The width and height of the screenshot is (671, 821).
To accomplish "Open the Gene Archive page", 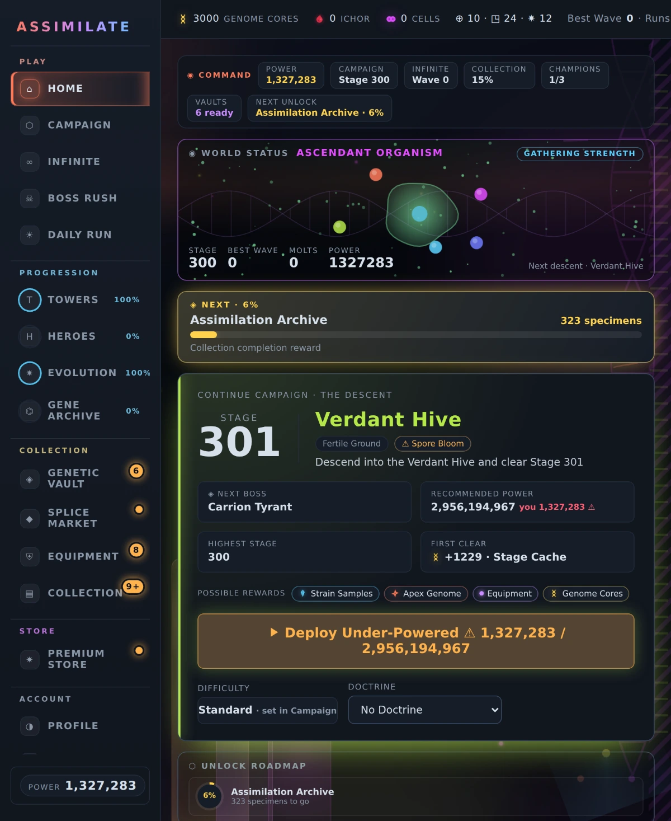I will (81, 411).
